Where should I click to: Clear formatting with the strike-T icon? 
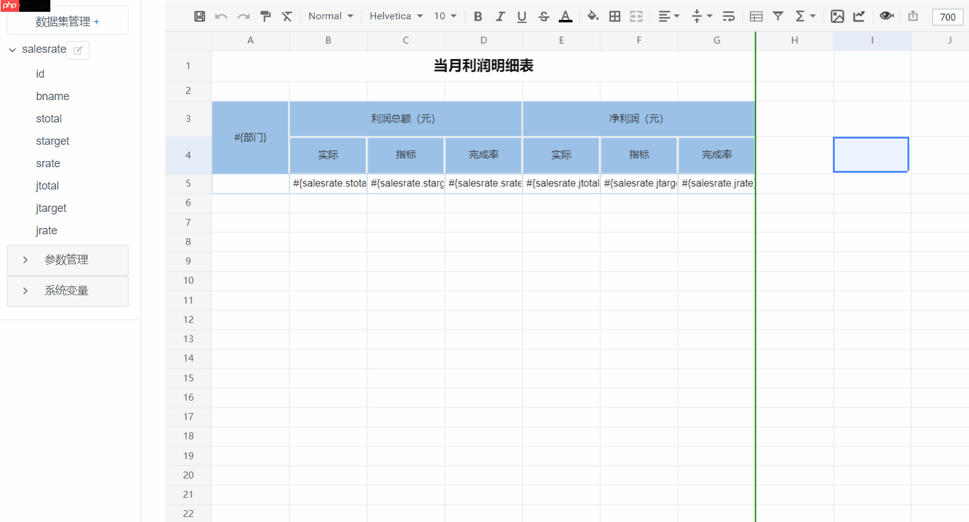[287, 16]
